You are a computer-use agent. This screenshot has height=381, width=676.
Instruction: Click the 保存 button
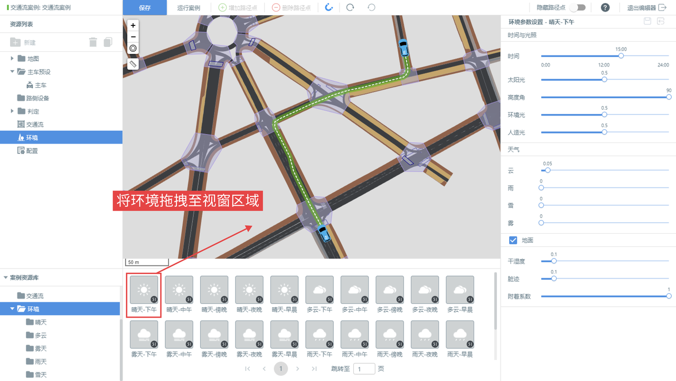pyautogui.click(x=145, y=8)
